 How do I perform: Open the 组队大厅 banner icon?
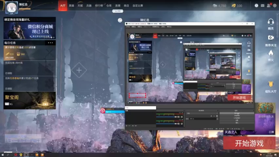coord(271,84)
